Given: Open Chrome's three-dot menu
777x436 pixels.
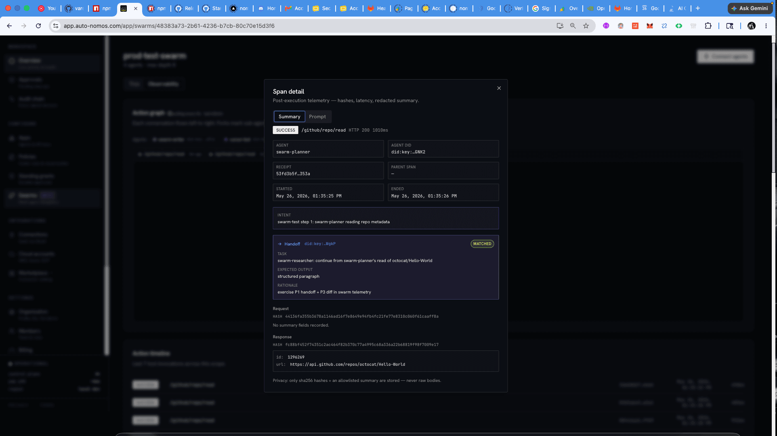Looking at the screenshot, I should (766, 26).
